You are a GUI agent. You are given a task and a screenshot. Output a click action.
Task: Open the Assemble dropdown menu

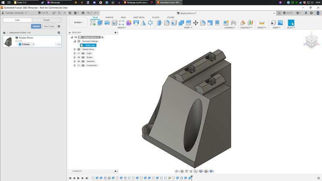pyautogui.click(x=230, y=28)
